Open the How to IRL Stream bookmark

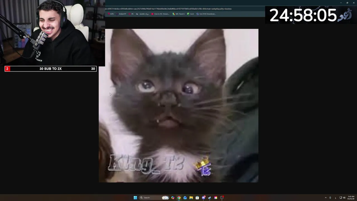pos(160,14)
